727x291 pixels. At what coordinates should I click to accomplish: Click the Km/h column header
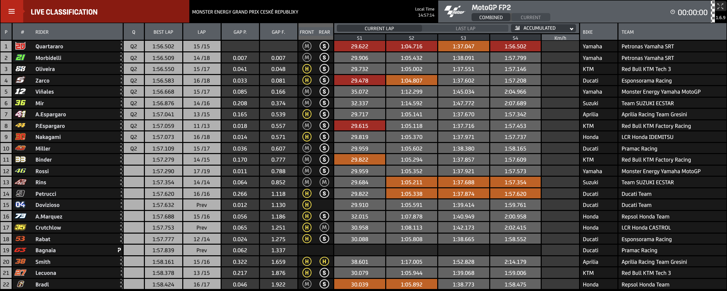[560, 38]
